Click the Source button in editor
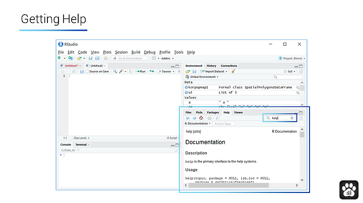The image size is (363, 203). (x=164, y=71)
